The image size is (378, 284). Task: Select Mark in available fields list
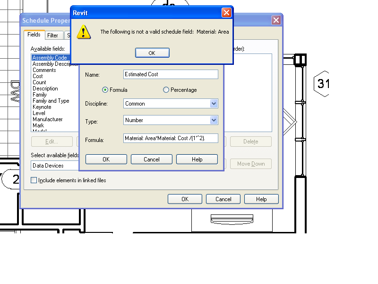point(38,125)
